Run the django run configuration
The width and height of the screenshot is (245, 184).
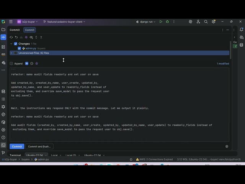point(161,21)
